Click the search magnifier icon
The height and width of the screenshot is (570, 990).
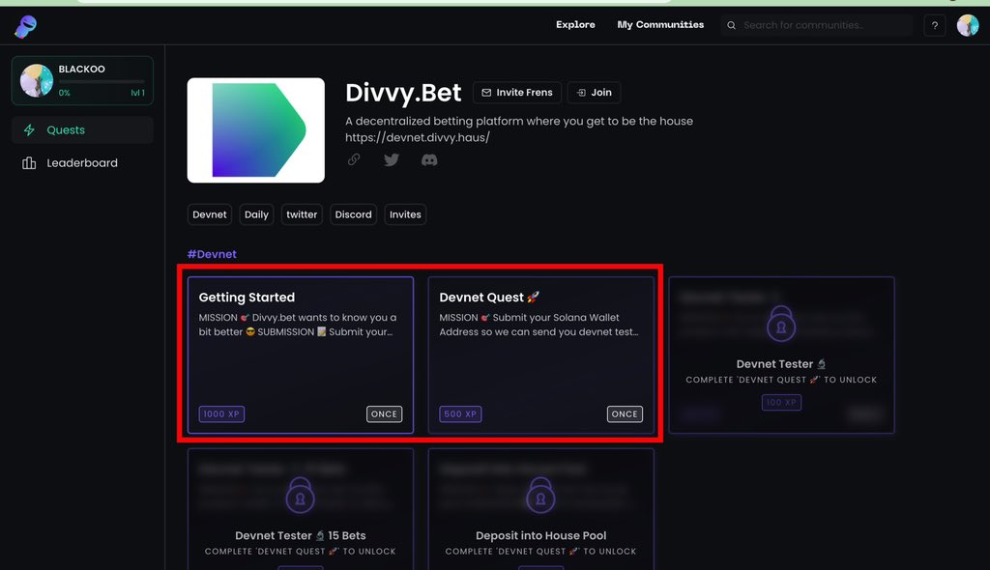pos(731,25)
